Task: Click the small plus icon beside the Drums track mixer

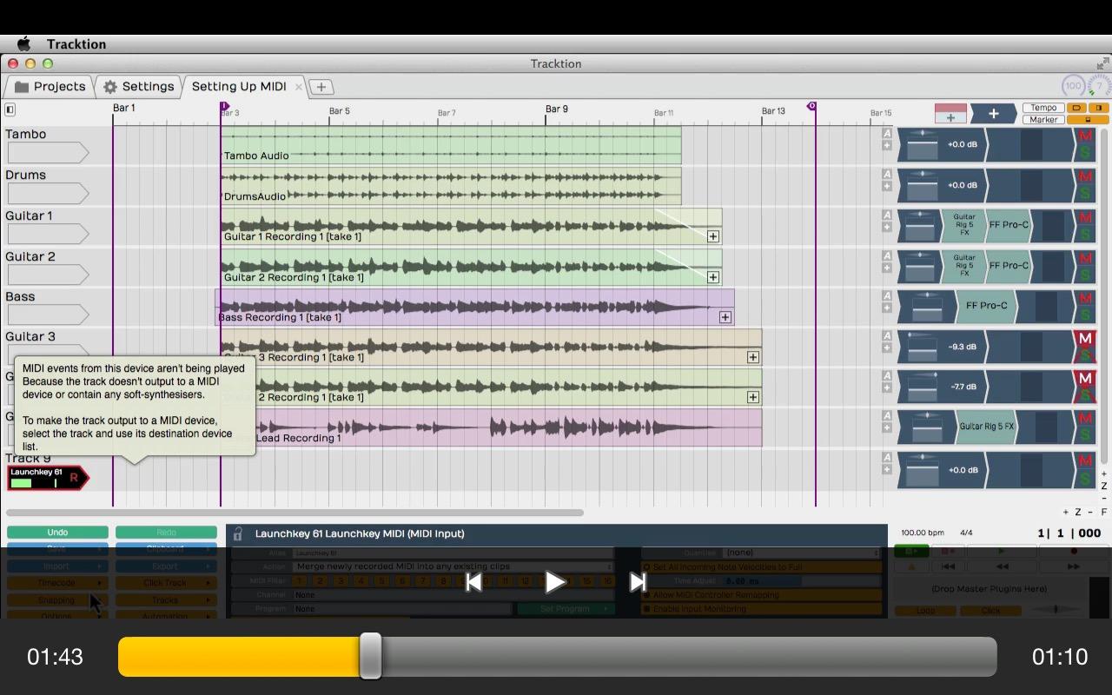Action: point(887,186)
